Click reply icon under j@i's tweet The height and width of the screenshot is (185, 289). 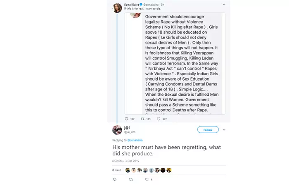pyautogui.click(x=114, y=179)
